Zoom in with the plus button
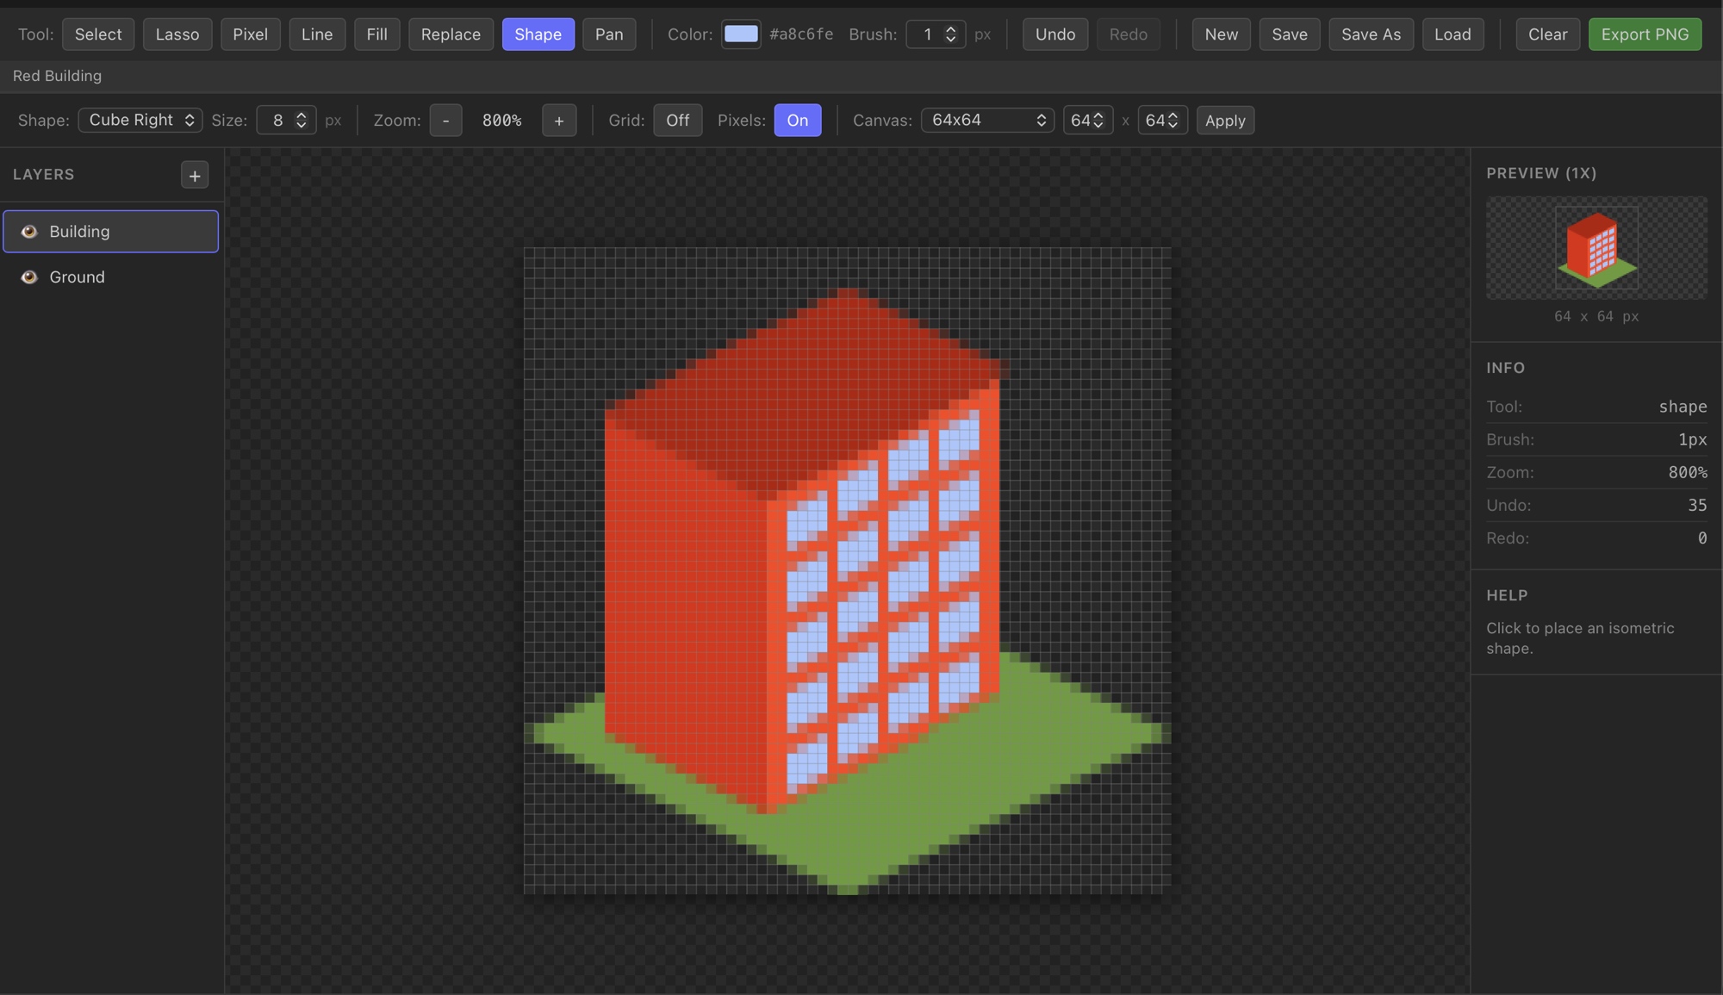 559,121
